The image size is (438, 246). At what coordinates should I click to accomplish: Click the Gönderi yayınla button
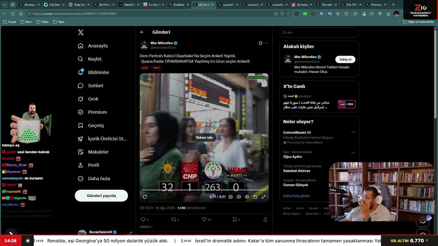(101, 196)
